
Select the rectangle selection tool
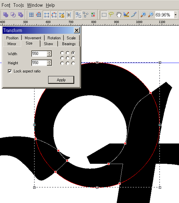[x=104, y=15]
